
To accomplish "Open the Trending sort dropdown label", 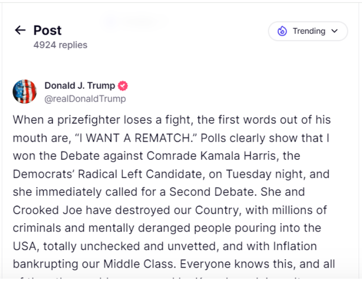I will 309,31.
